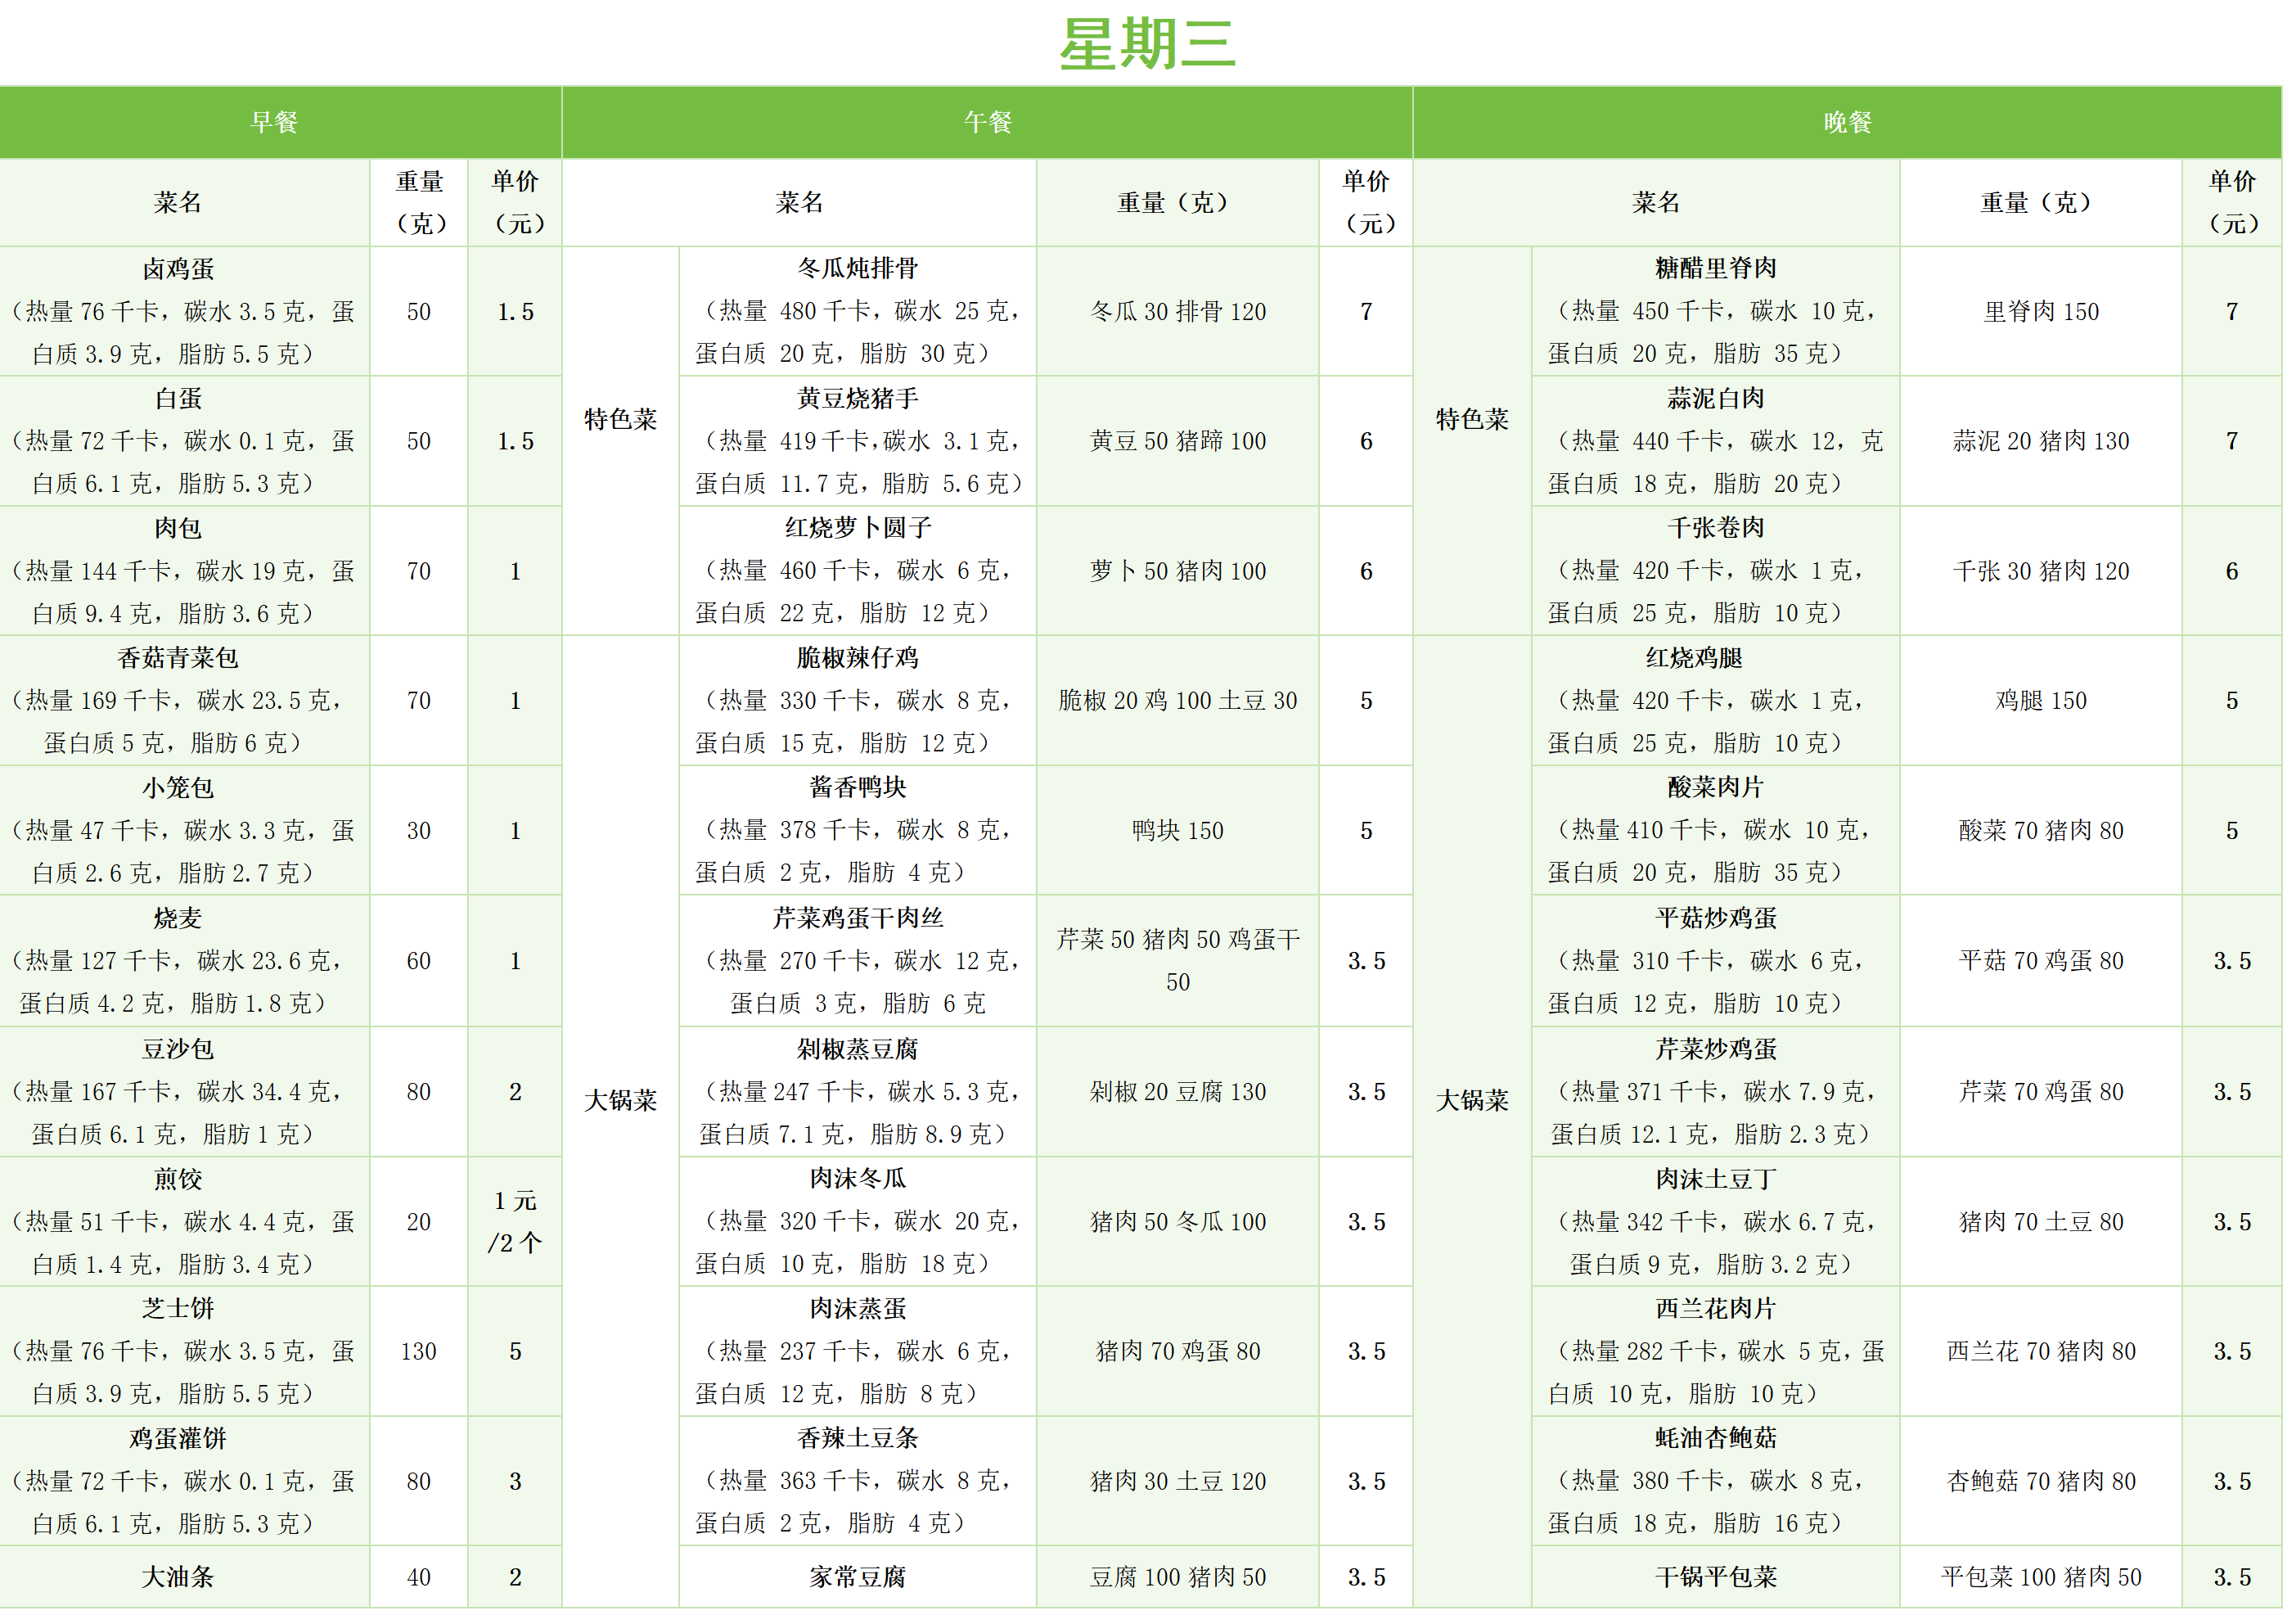This screenshot has height=1624, width=2296.
Task: Click the 干锅平包菜 dish cell
Action: [x=1714, y=1578]
